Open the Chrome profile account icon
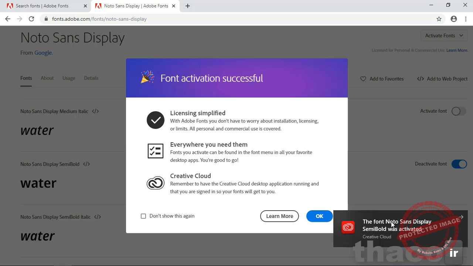Image resolution: width=473 pixels, height=266 pixels. tap(454, 19)
